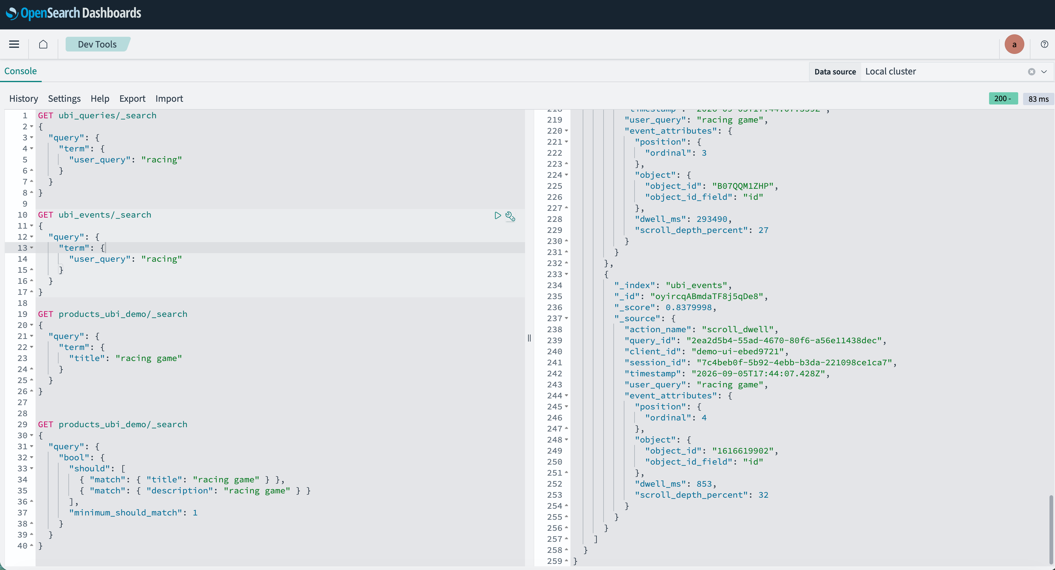Click '"minimum_should_match": 1' line
Image resolution: width=1055 pixels, height=570 pixels.
pyautogui.click(x=133, y=513)
